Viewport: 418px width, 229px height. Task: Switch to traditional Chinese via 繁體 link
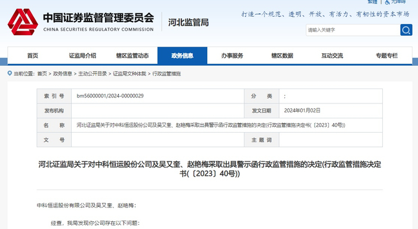(x=373, y=2)
